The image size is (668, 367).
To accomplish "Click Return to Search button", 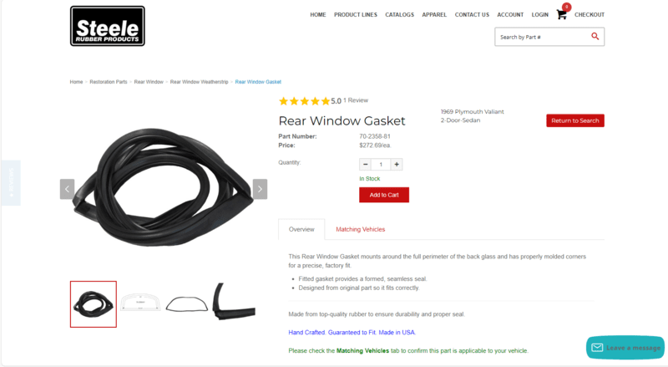I will 575,120.
